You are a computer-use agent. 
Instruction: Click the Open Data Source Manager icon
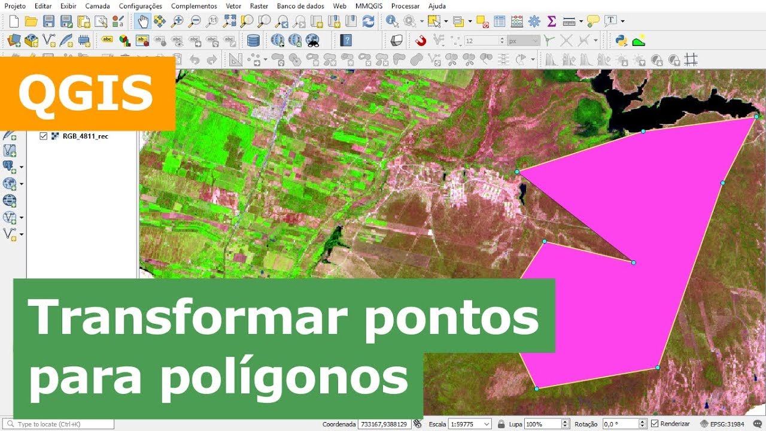[14, 41]
